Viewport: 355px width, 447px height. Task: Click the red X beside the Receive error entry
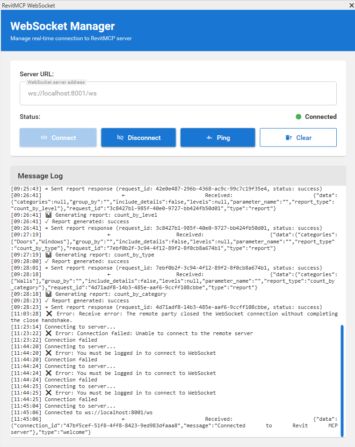49,314
